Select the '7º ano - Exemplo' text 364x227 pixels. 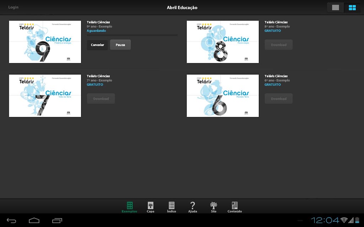100,81
